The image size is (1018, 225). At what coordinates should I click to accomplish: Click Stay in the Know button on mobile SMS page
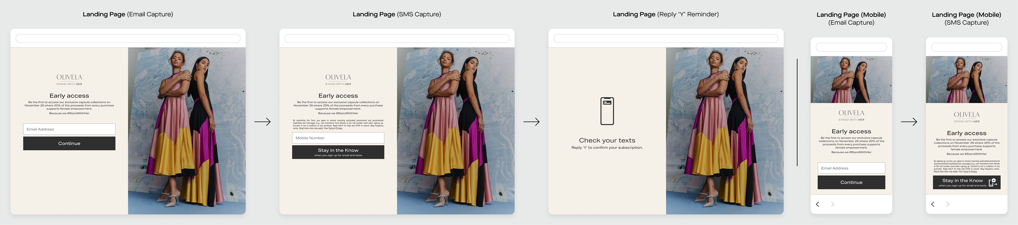[x=967, y=182]
